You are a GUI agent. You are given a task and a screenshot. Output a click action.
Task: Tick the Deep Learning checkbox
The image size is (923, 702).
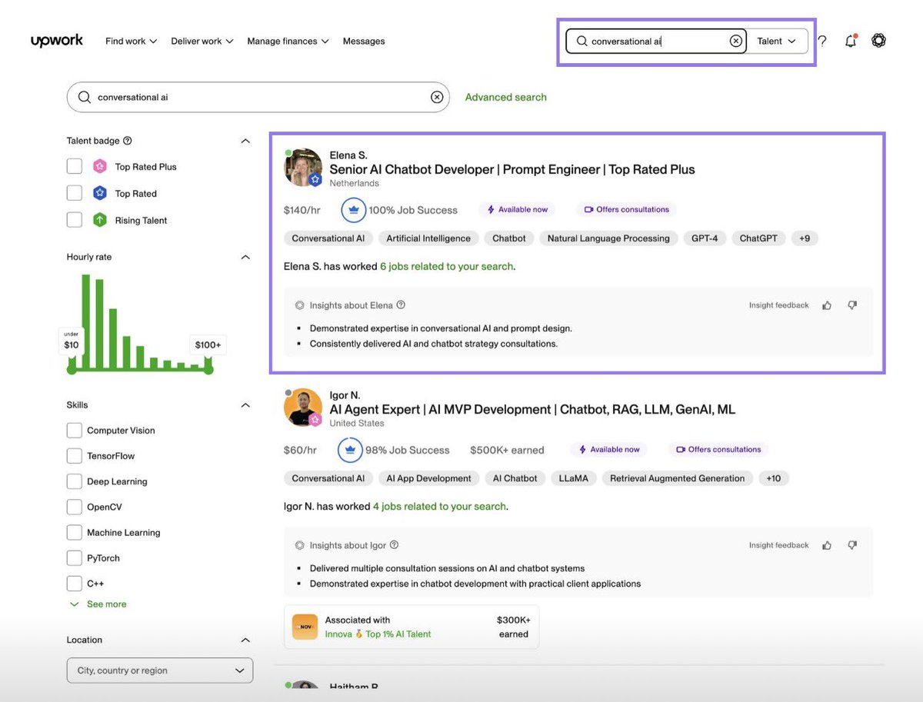pyautogui.click(x=75, y=481)
